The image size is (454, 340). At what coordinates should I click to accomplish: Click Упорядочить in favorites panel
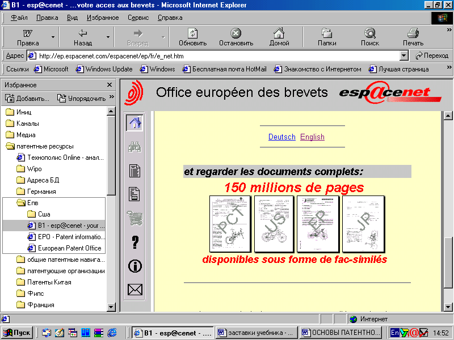(81, 99)
